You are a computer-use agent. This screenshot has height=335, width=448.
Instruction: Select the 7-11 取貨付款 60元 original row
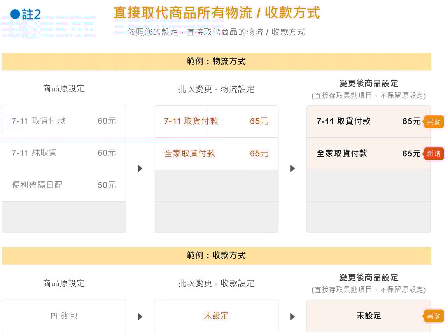(x=64, y=121)
